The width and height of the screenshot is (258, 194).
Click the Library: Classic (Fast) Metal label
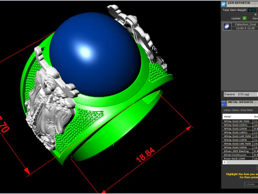[238, 110]
